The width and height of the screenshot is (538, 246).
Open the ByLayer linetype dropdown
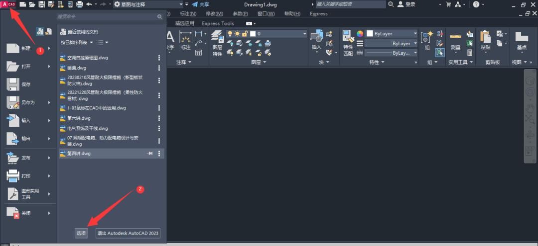coord(392,53)
